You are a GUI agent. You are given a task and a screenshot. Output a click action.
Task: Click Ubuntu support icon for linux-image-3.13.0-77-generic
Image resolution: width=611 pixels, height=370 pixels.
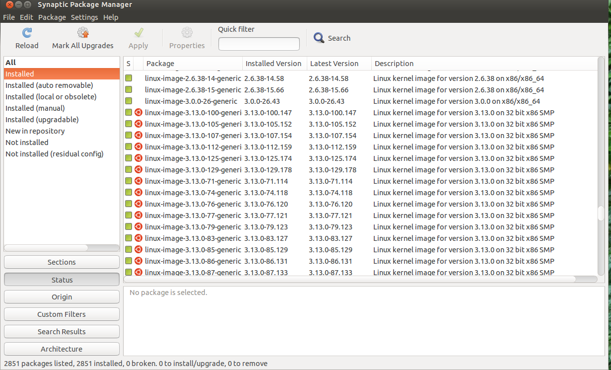(138, 216)
